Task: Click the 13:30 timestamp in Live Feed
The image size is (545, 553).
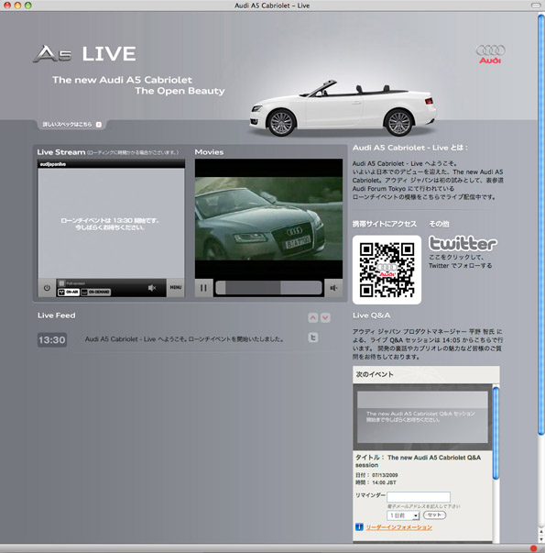Action: [52, 340]
